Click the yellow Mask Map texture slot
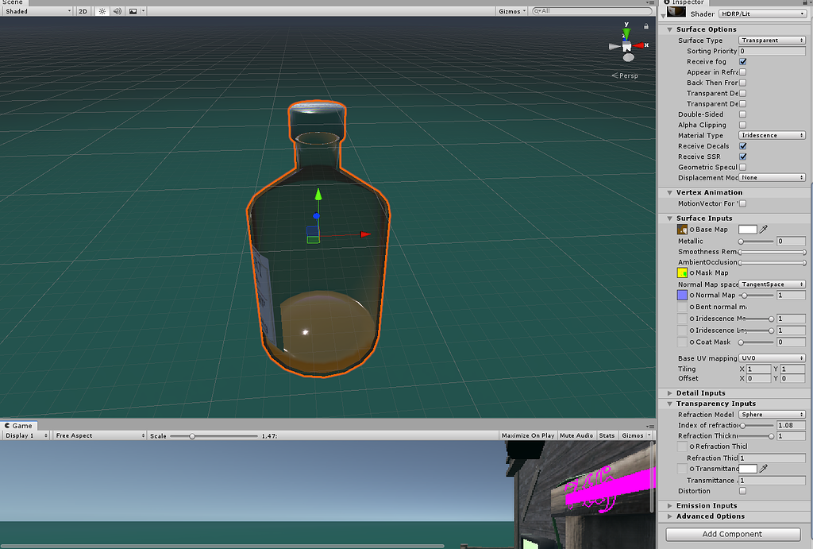Image resolution: width=813 pixels, height=549 pixels. (x=682, y=273)
